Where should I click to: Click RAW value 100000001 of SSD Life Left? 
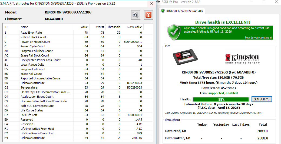(x=135, y=115)
